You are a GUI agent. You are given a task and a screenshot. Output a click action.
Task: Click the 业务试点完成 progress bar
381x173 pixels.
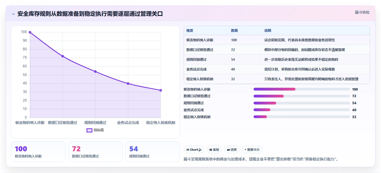click(302, 110)
